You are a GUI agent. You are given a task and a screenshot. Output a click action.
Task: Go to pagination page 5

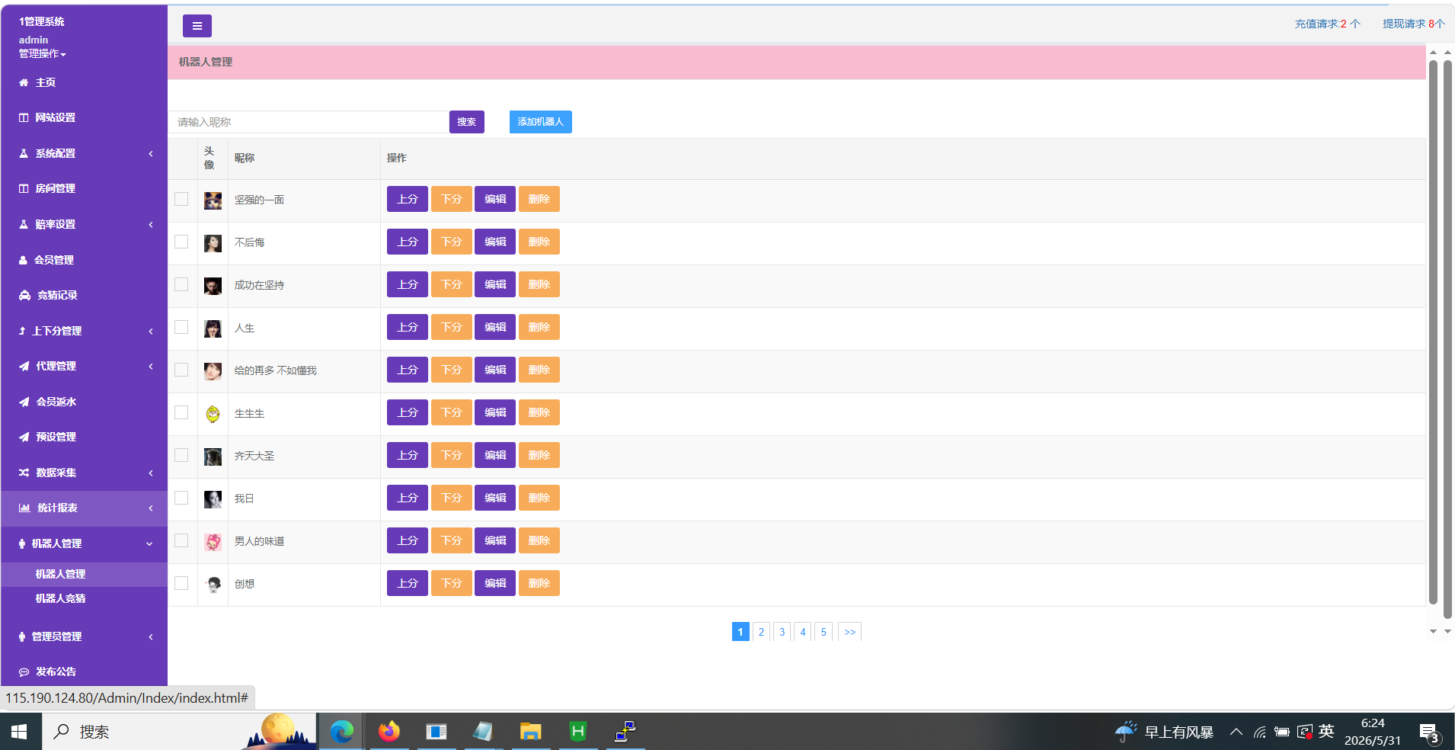(823, 632)
